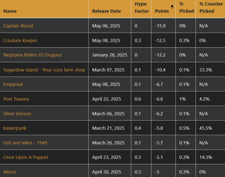Open the Creature Keeper game link
Screen dimensions: 225x177
tap(20, 40)
